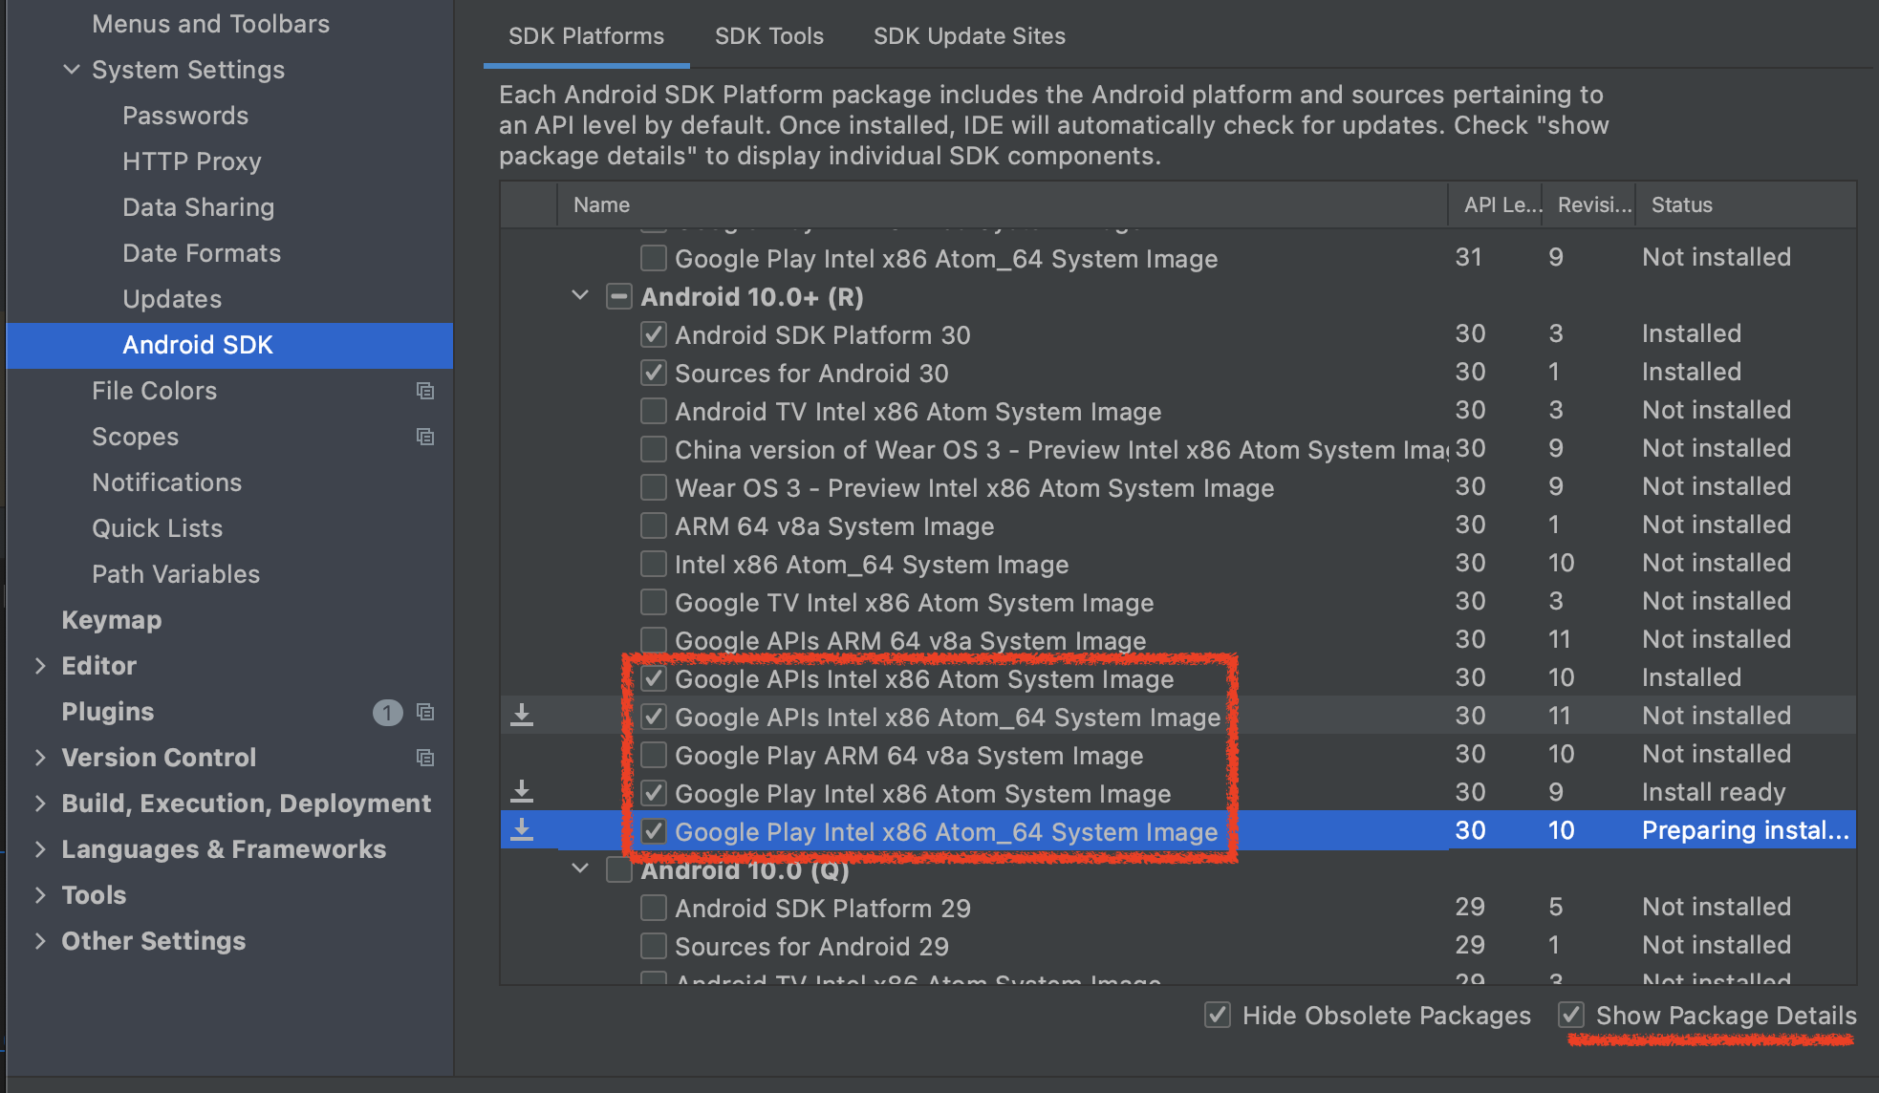
Task: Open HTTP Proxy settings
Action: (x=192, y=161)
